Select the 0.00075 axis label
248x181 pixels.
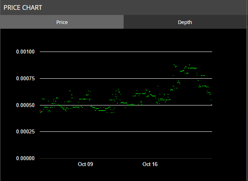coord(25,78)
